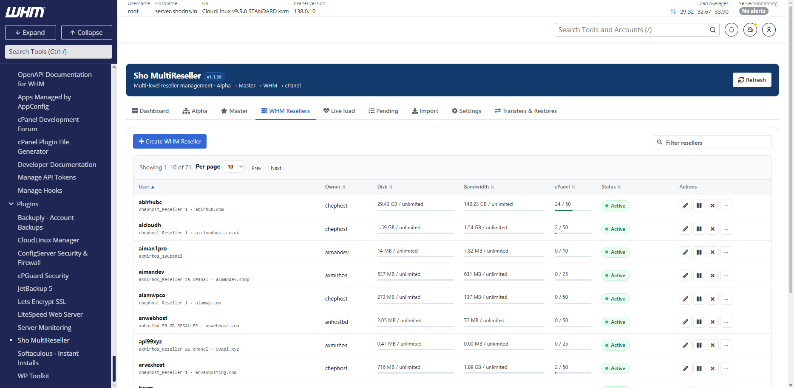
Task: Sort the table by Owner column
Action: 335,187
